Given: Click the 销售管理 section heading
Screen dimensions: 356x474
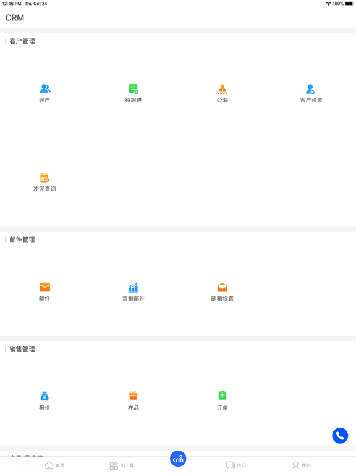Looking at the screenshot, I should (22, 349).
